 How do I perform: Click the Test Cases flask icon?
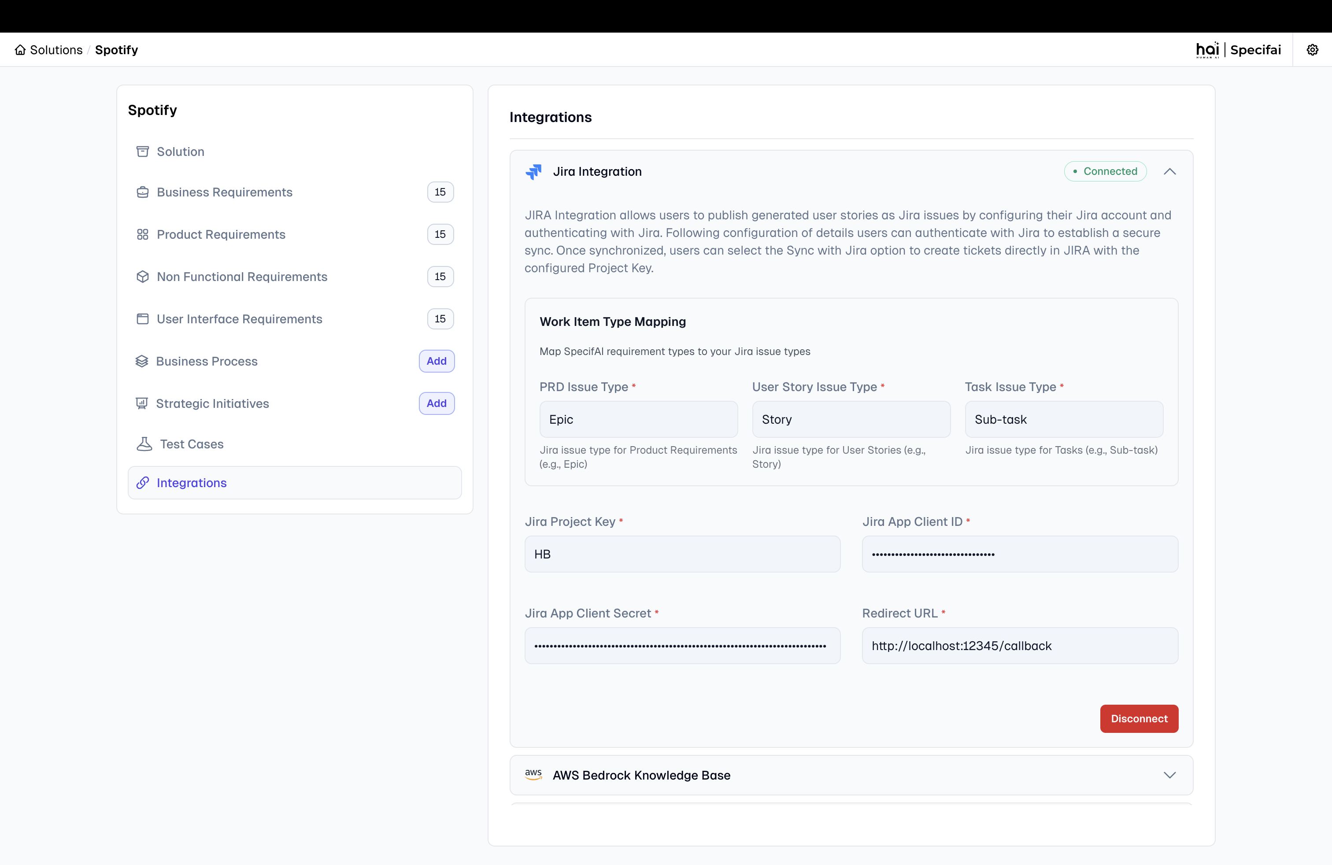coord(144,444)
